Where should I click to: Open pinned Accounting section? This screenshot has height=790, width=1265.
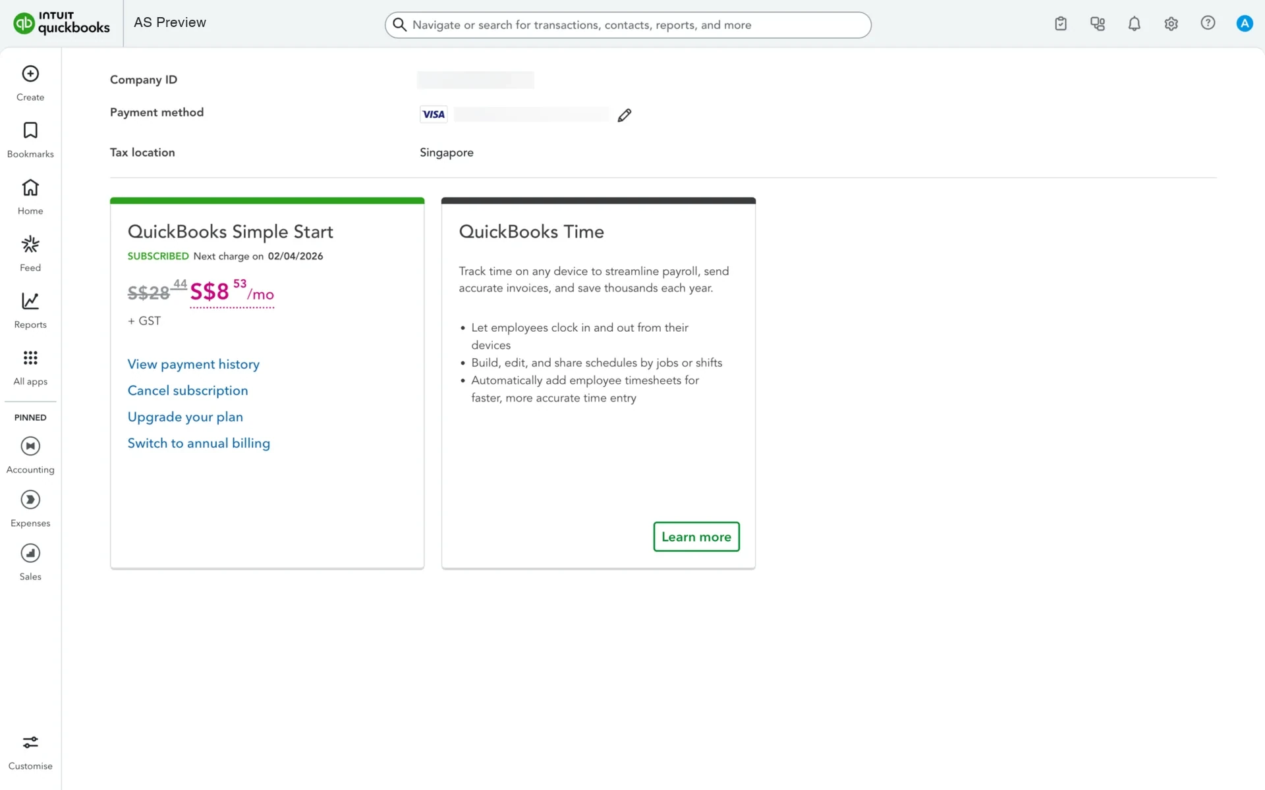pos(30,455)
